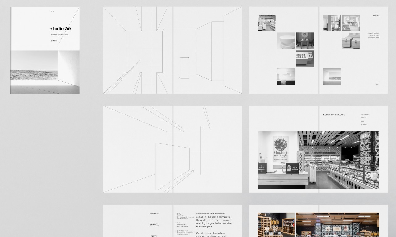Click the dining room thumbnail
This screenshot has width=396, height=237.
click(x=351, y=23)
